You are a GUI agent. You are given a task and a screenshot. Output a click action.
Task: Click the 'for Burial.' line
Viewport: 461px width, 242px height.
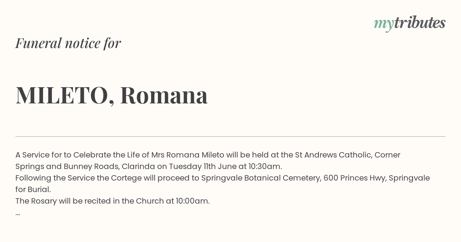tap(33, 189)
